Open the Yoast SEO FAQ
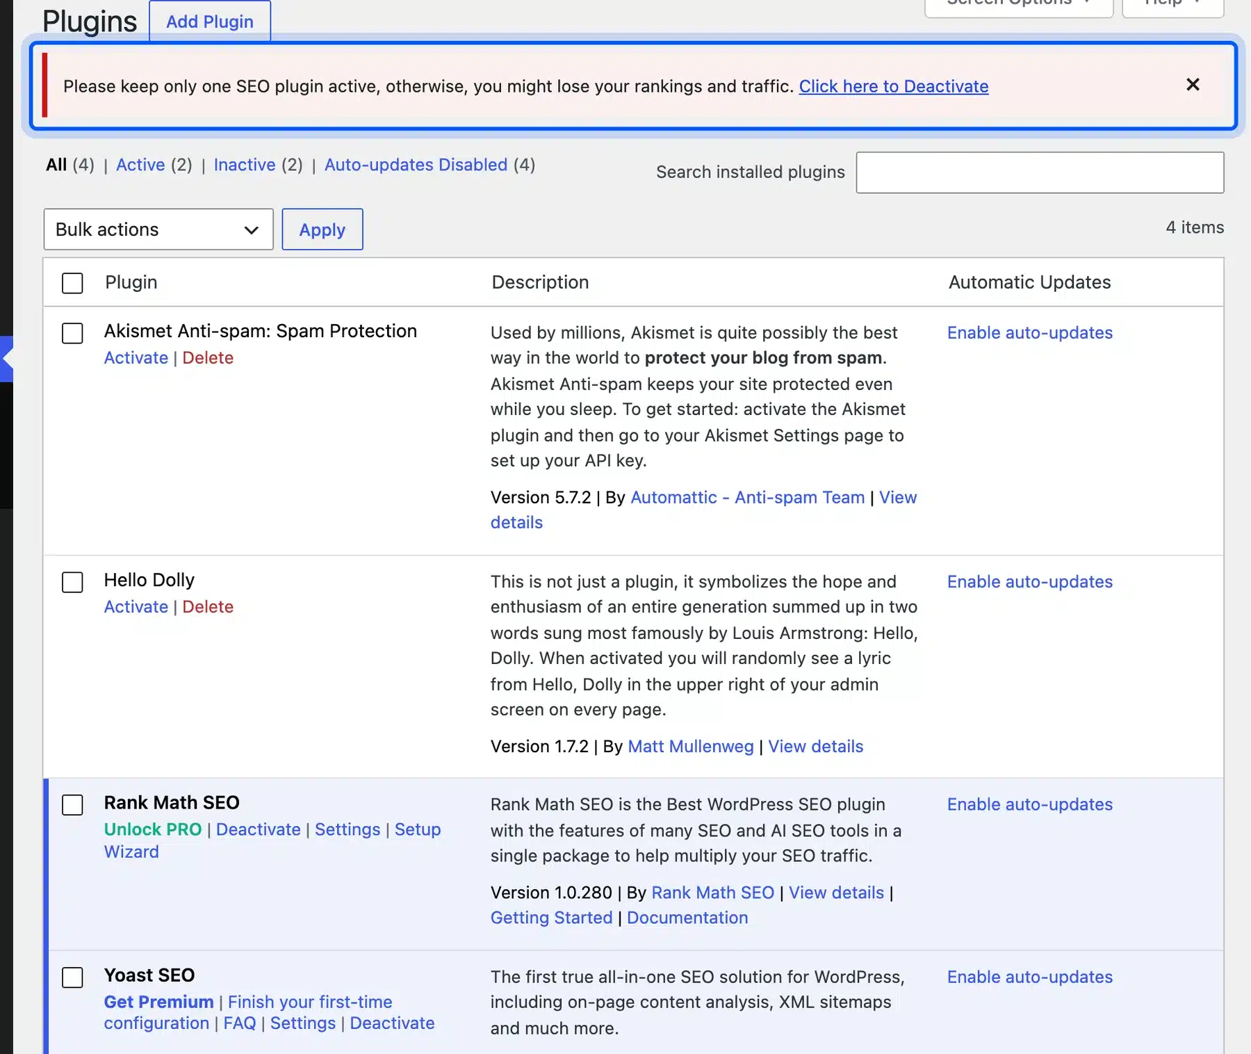 (x=240, y=1023)
